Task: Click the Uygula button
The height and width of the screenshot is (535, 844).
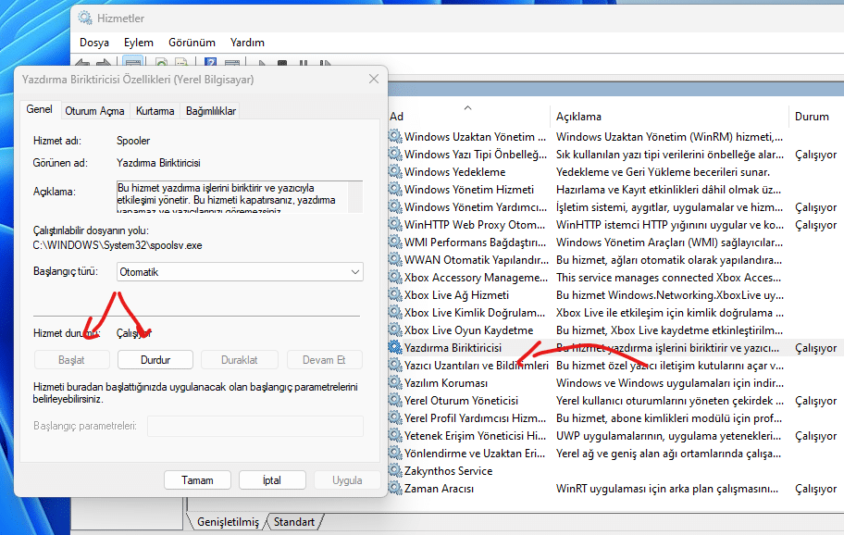Action: click(x=347, y=480)
